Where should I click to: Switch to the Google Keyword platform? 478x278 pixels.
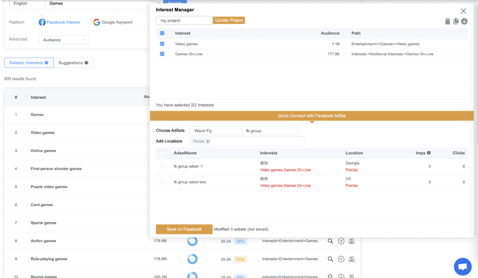(113, 22)
